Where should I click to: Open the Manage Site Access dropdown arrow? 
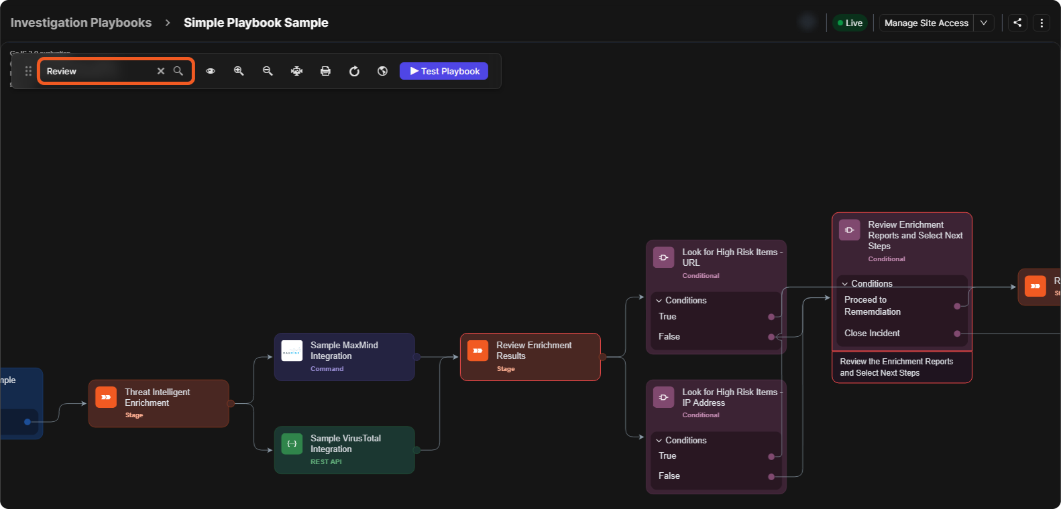984,23
